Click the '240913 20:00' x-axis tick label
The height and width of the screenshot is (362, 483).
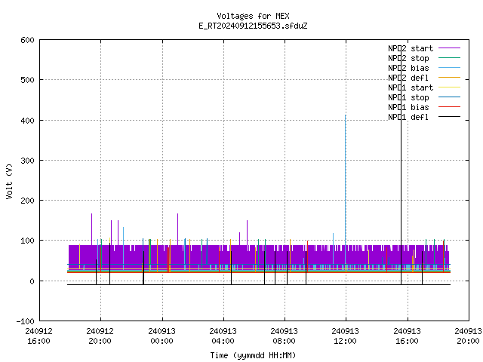[x=468, y=336]
